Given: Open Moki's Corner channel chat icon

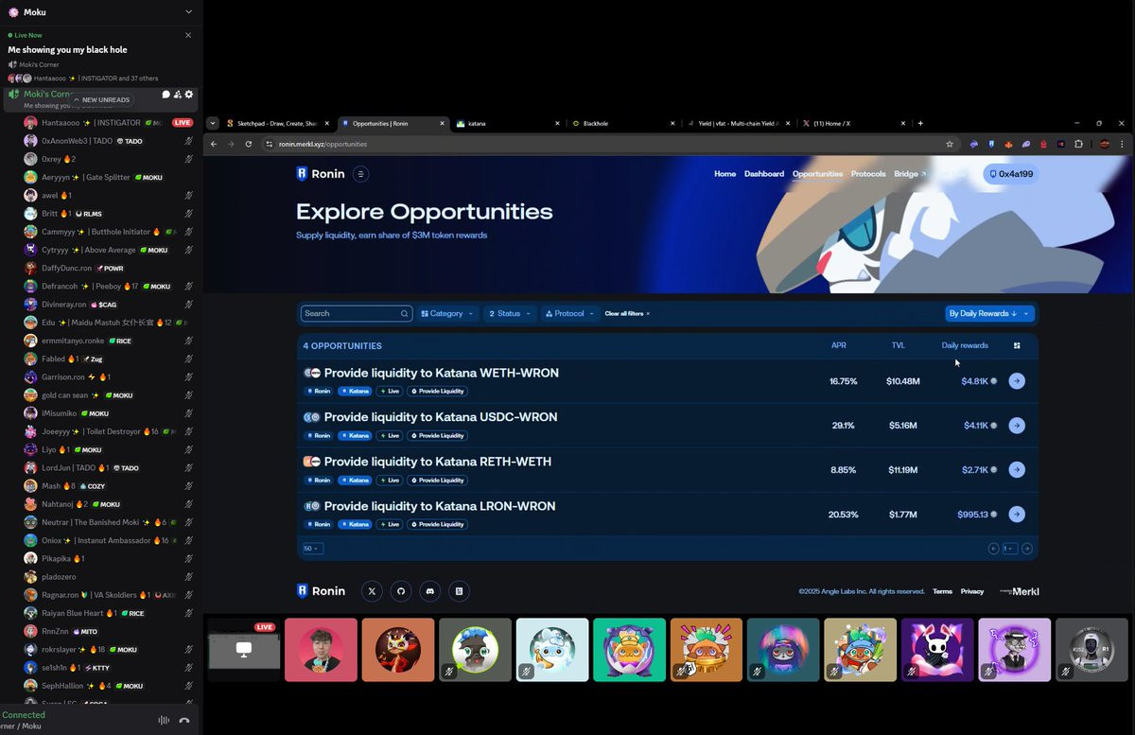Looking at the screenshot, I should (x=166, y=95).
